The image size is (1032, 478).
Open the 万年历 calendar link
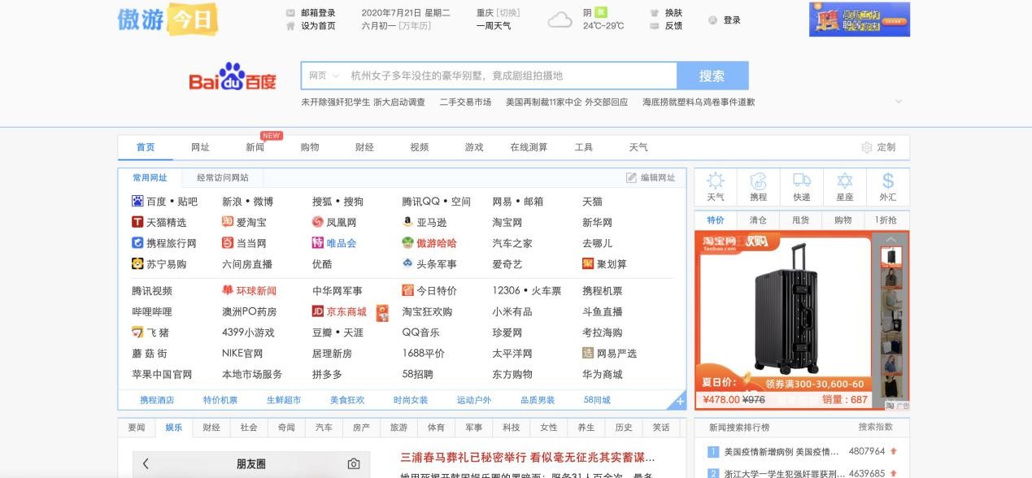click(415, 25)
